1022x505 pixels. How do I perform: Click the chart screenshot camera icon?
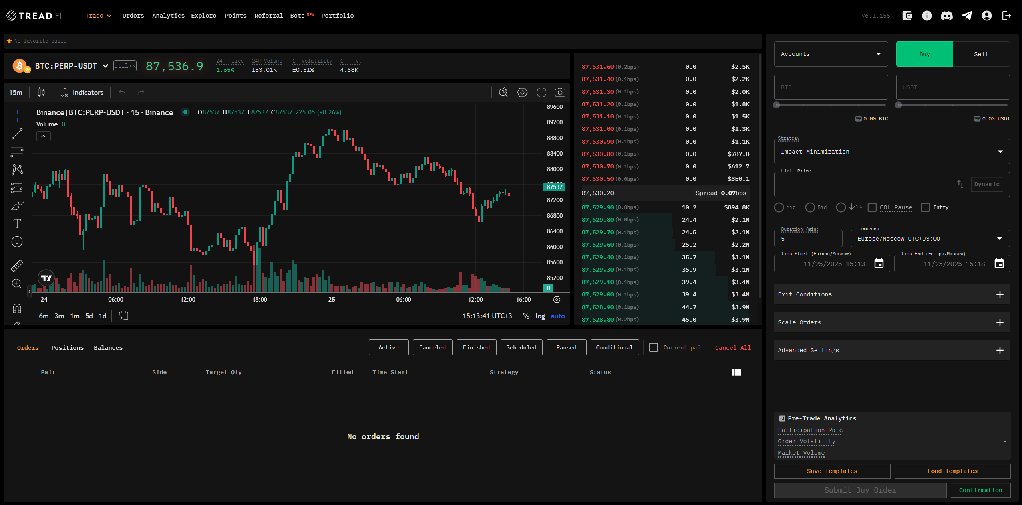click(x=560, y=93)
